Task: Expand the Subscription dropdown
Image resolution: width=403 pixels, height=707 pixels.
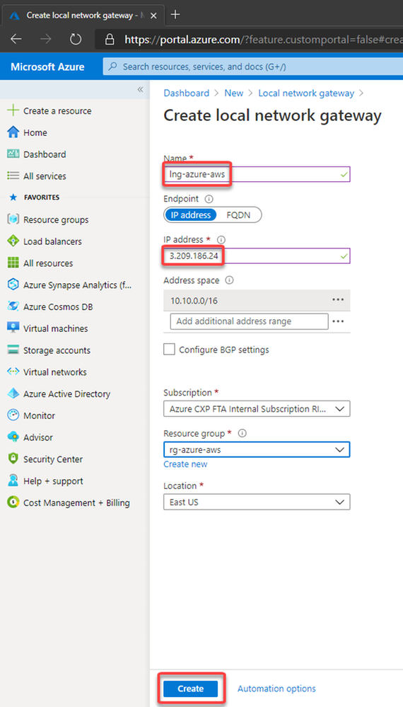Action: pyautogui.click(x=257, y=409)
